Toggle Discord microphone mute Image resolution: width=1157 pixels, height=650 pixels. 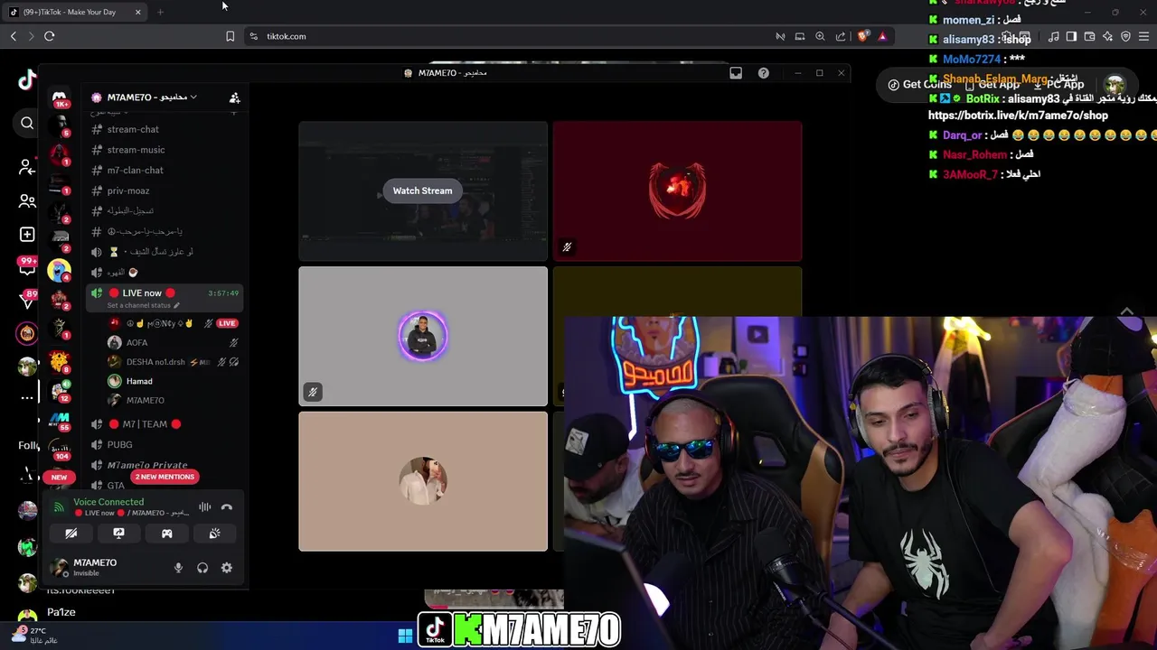click(x=178, y=568)
